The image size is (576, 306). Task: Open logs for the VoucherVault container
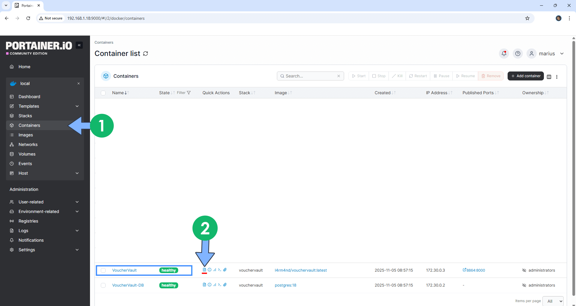click(x=204, y=270)
